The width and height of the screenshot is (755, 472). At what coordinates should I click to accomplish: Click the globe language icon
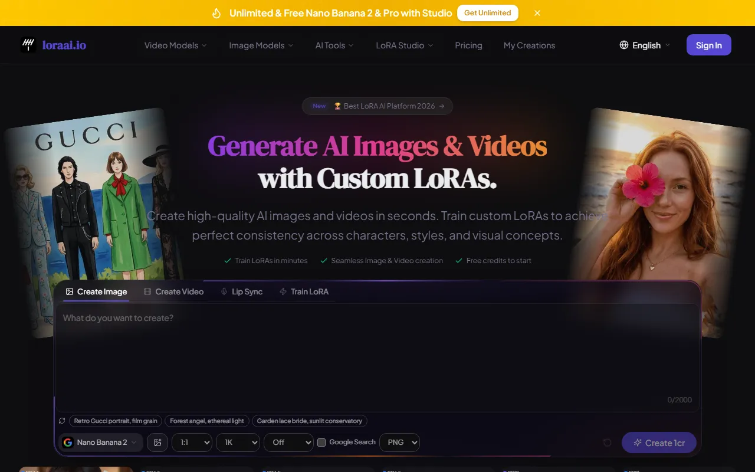[x=623, y=45]
